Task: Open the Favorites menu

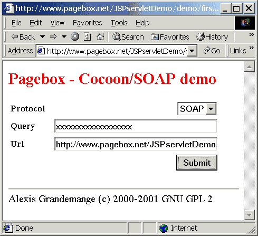Action: [88, 23]
